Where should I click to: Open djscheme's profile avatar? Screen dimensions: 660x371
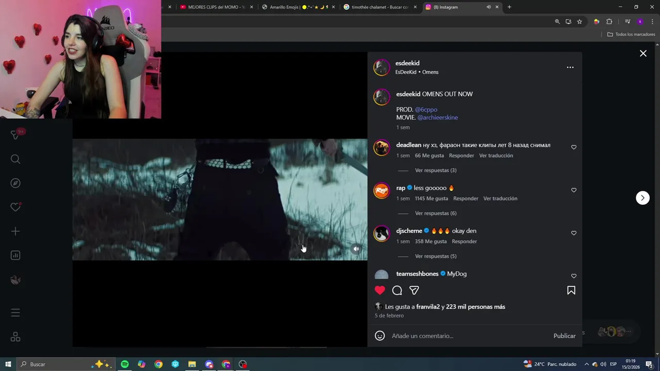[382, 233]
